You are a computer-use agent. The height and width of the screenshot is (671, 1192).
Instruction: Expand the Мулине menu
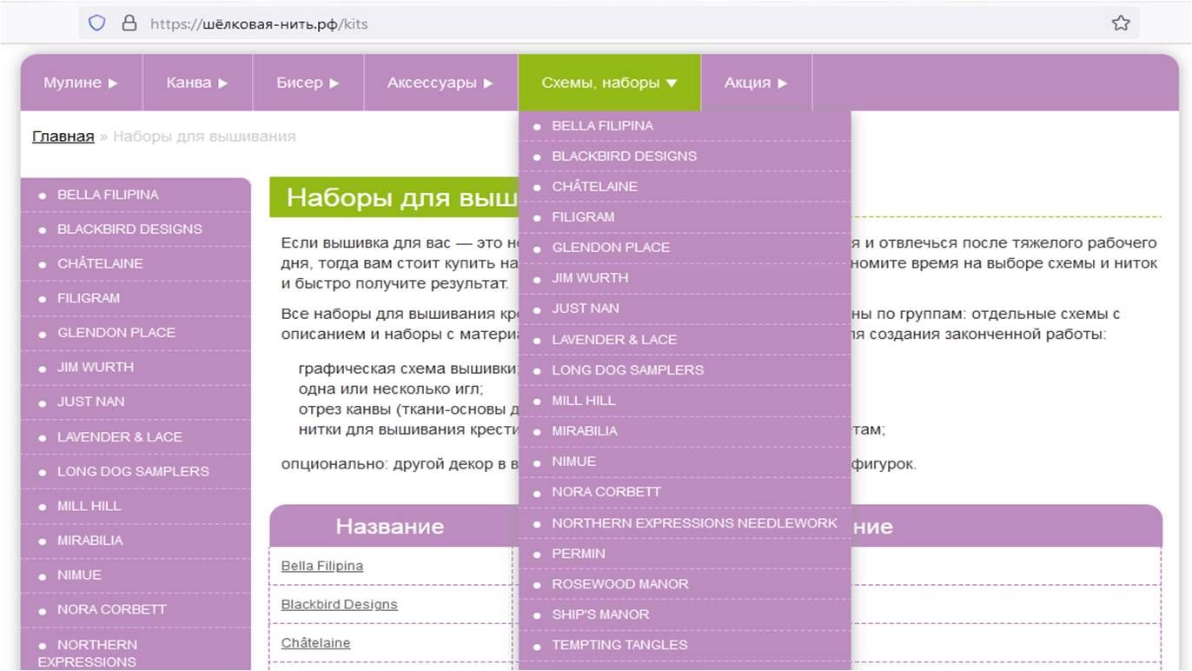[x=81, y=83]
